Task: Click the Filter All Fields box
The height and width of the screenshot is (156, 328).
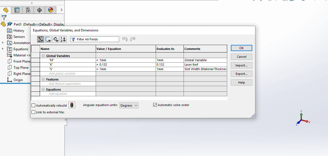Action: point(95,39)
